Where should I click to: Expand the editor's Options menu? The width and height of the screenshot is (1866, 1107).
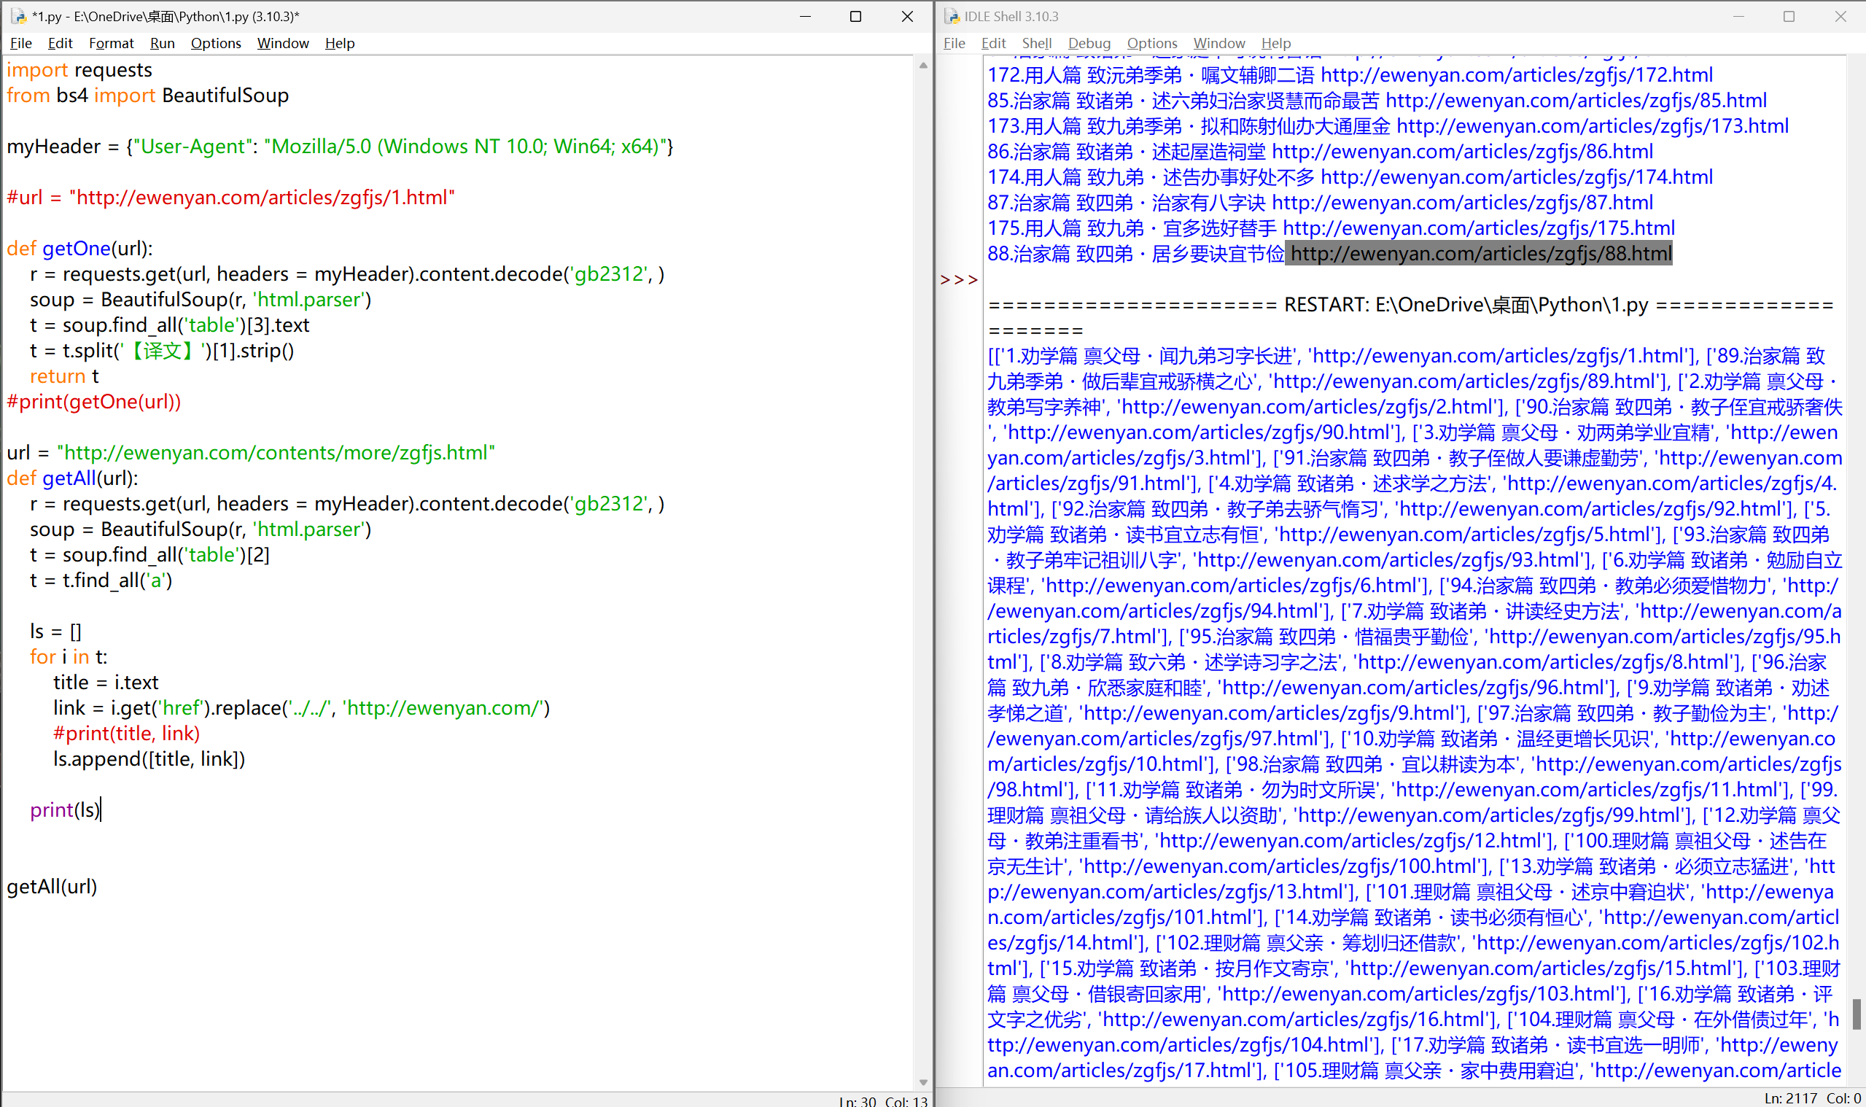216,43
